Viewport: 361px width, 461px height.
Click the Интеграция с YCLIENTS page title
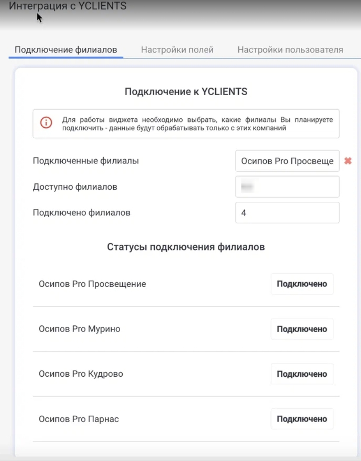(68, 6)
